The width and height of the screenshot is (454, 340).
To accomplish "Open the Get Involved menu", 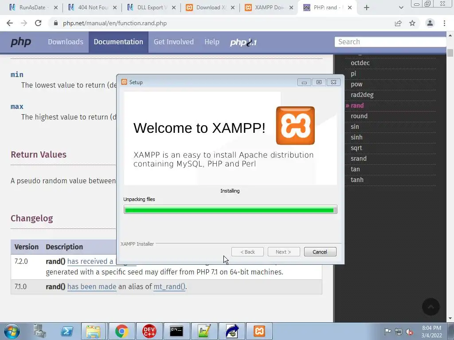I will tap(174, 42).
